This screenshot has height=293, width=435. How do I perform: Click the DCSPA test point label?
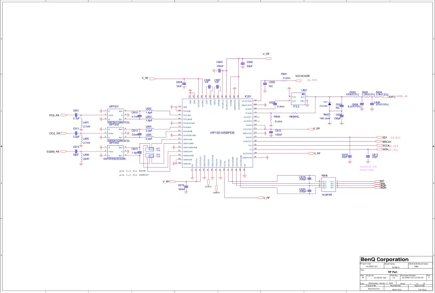coord(208,187)
